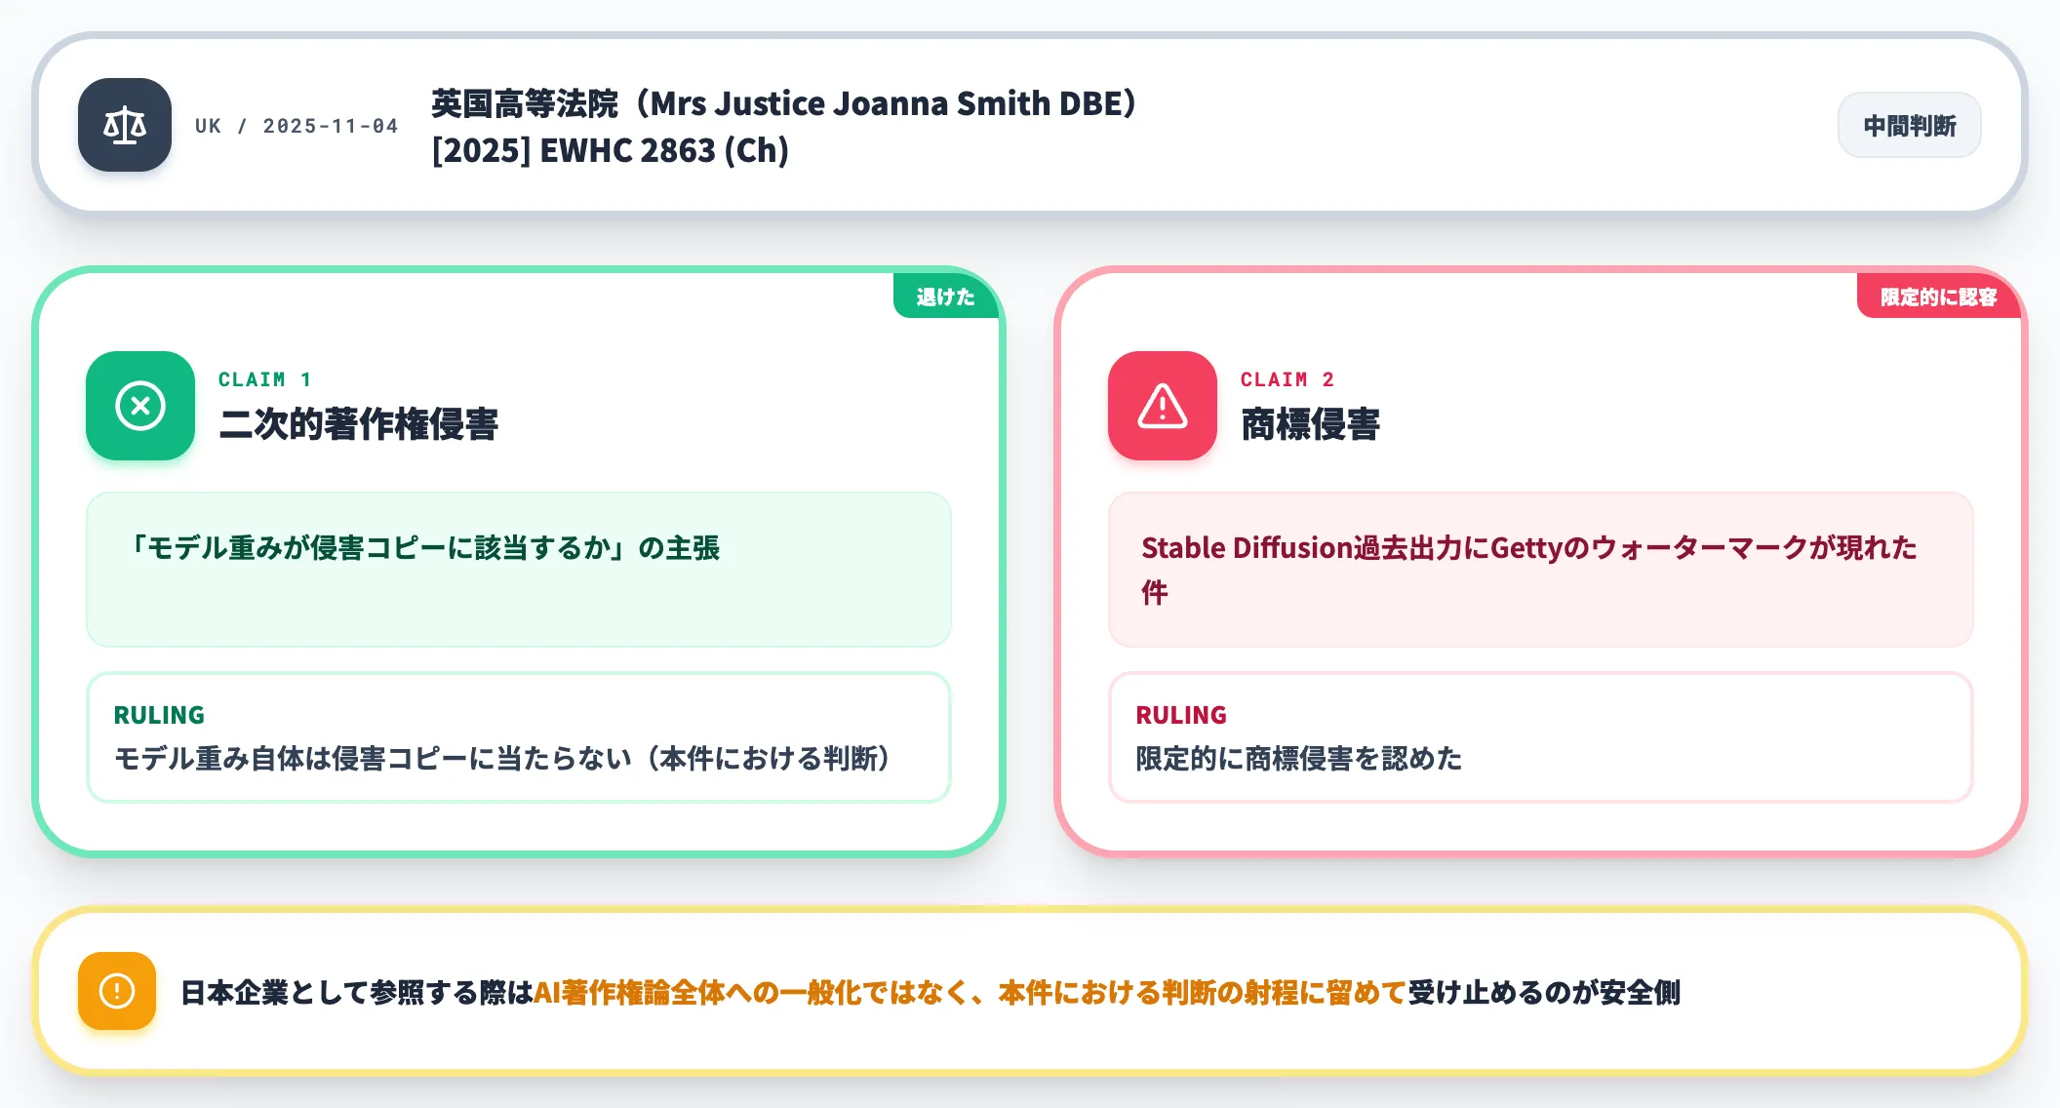Click the pink box about Stable Diffusion Getty watermark
Image resolution: width=2060 pixels, height=1108 pixels.
1541,570
